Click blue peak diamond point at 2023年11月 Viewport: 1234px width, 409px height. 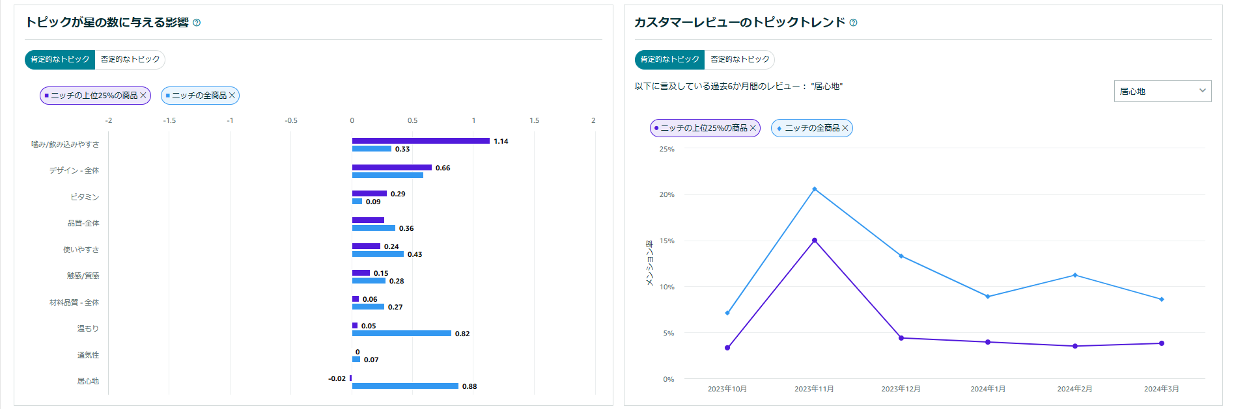pos(814,189)
